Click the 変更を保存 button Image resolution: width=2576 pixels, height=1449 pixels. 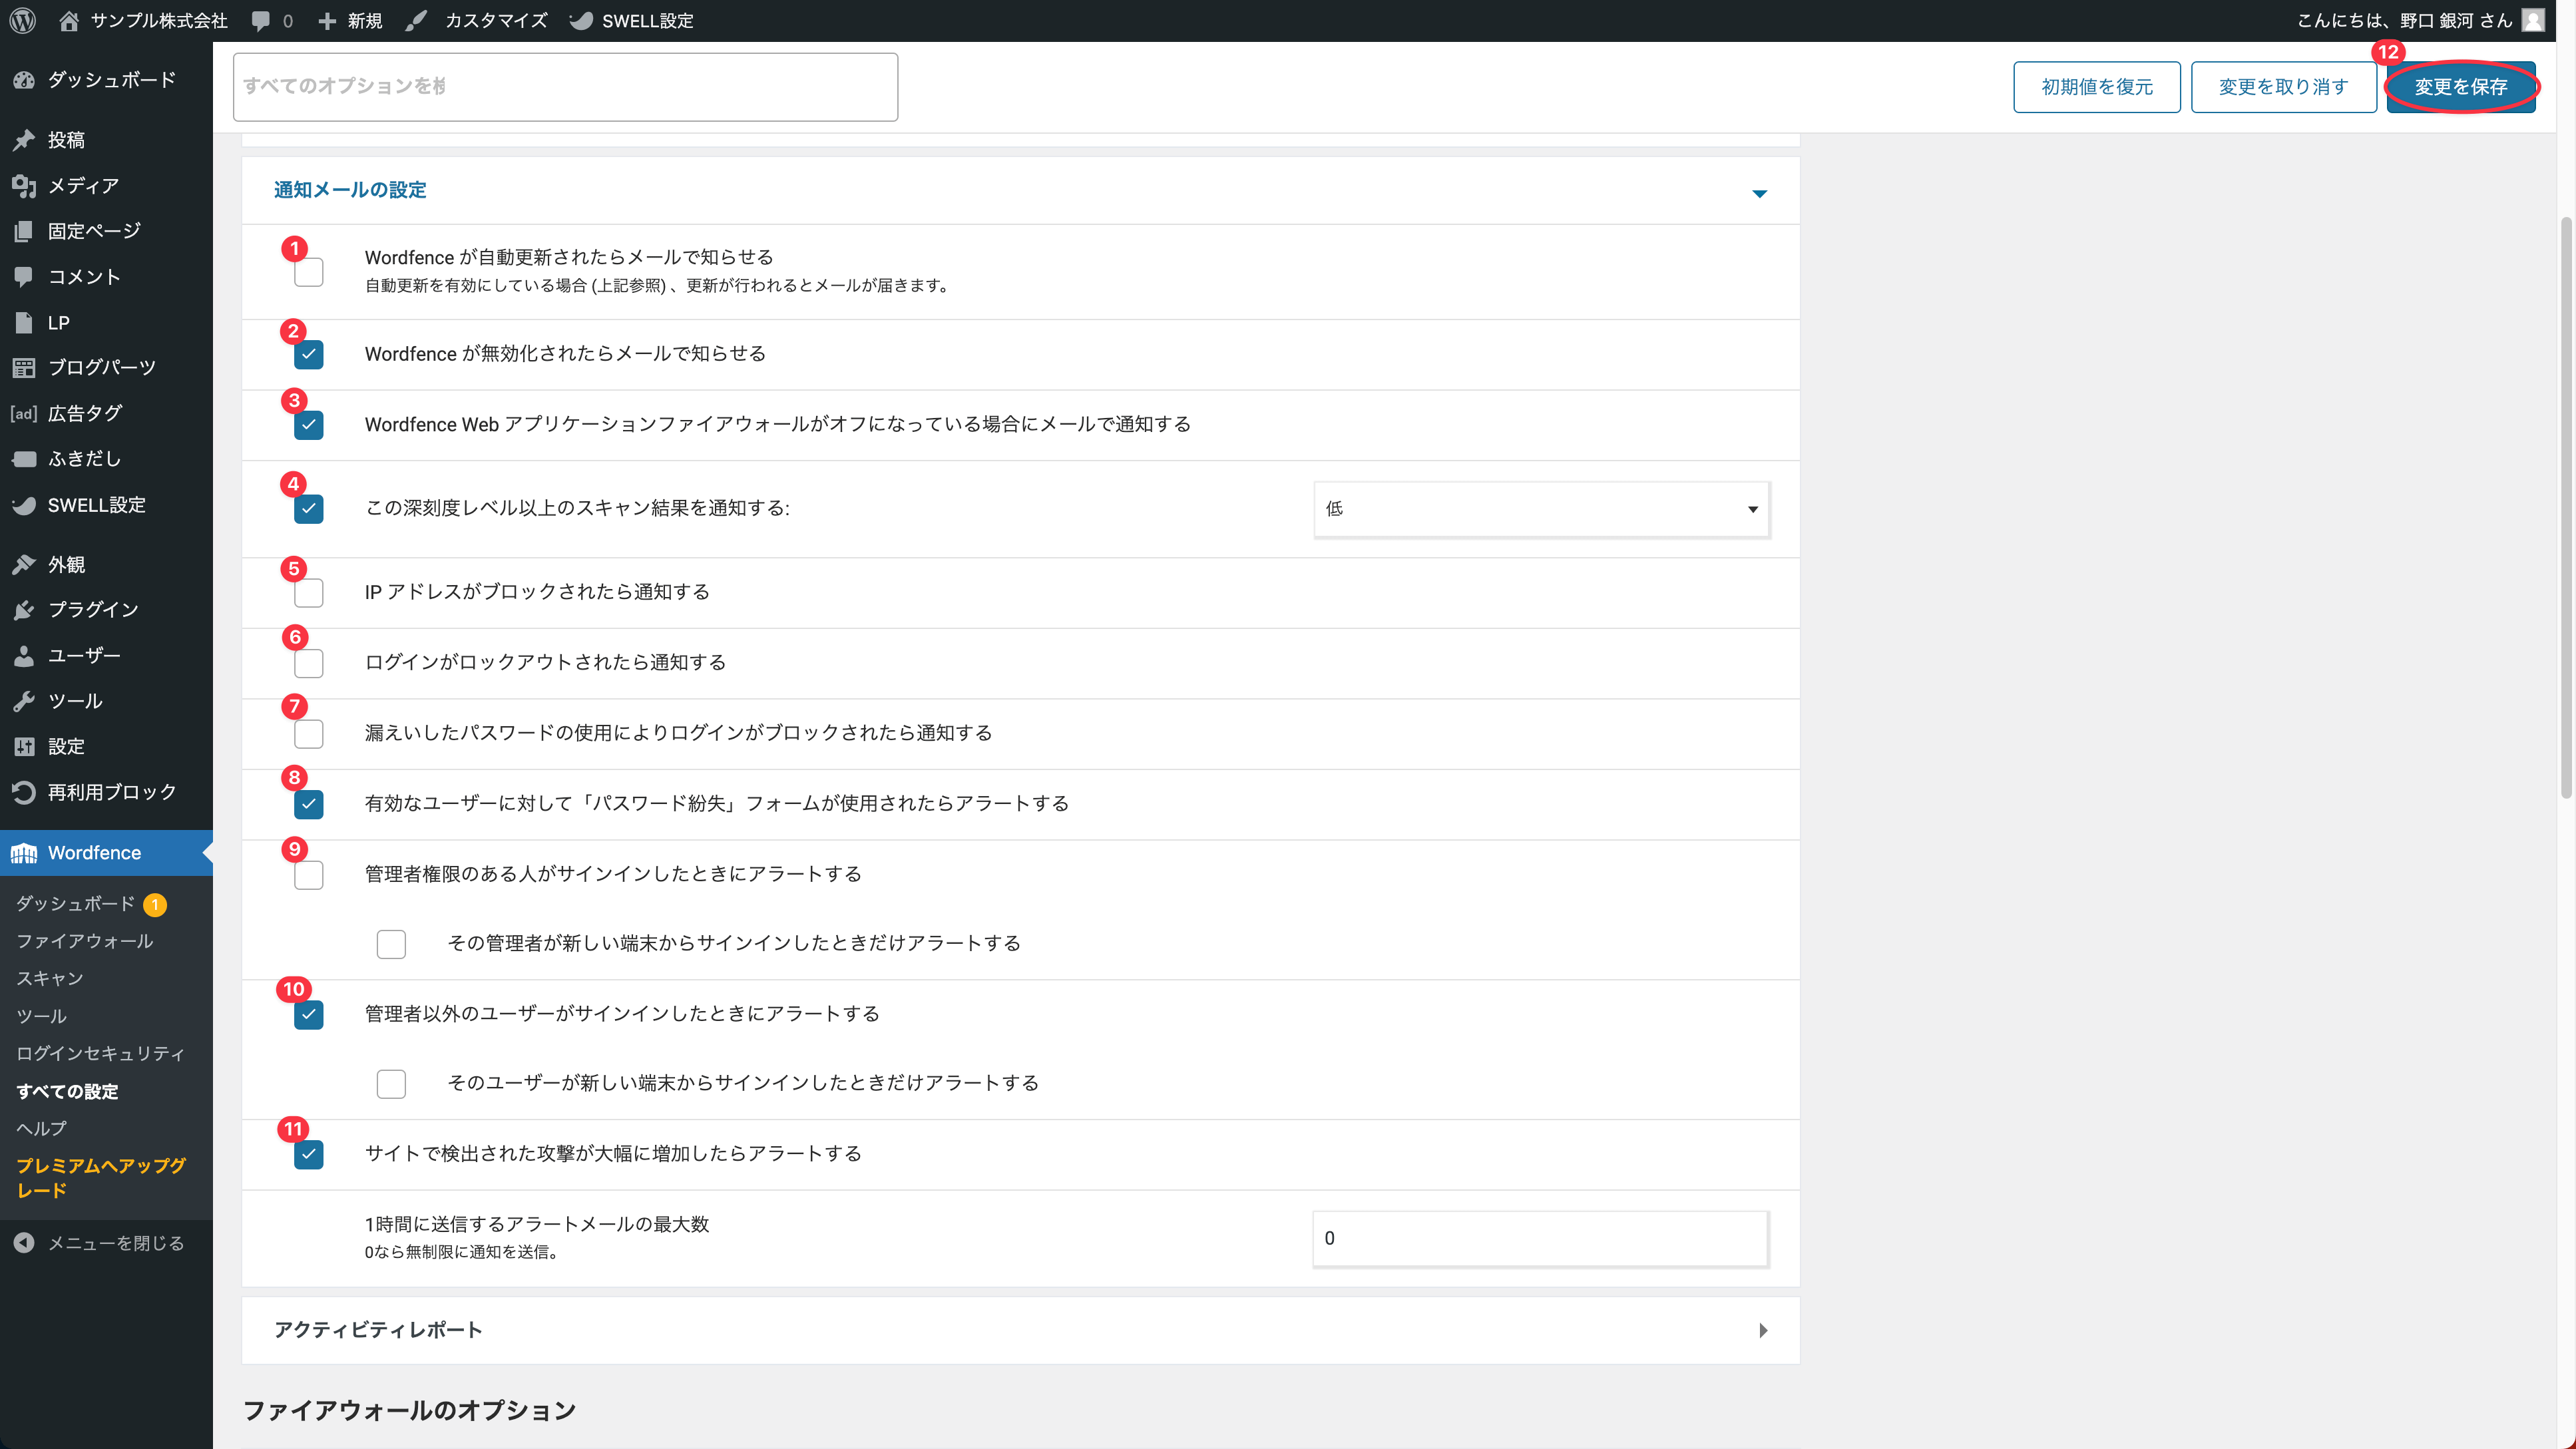tap(2460, 87)
